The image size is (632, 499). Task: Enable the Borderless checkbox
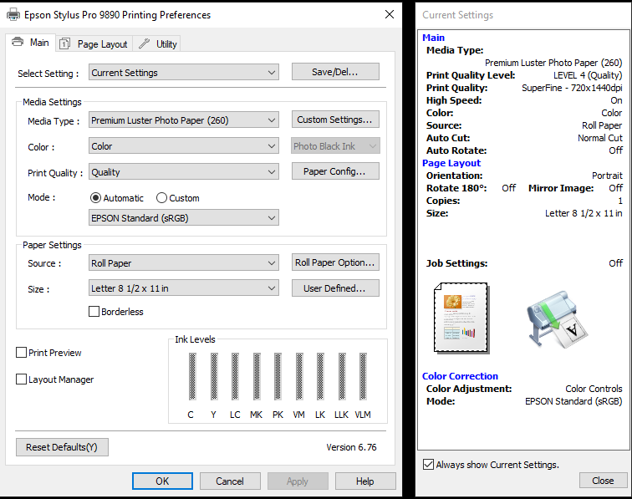(94, 312)
